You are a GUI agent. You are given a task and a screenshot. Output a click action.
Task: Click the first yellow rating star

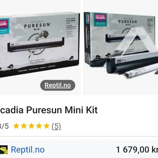[16, 126]
